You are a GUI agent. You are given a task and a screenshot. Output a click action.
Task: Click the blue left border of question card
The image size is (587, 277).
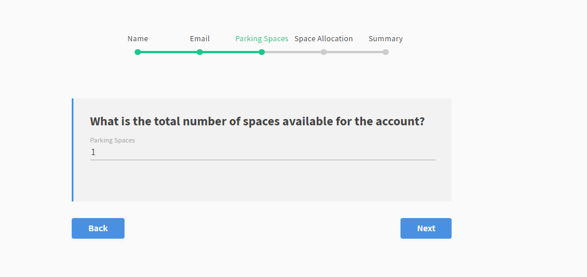pos(73,150)
